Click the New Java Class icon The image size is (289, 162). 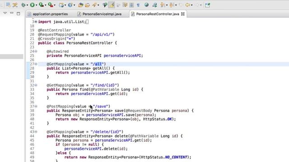[70, 5]
